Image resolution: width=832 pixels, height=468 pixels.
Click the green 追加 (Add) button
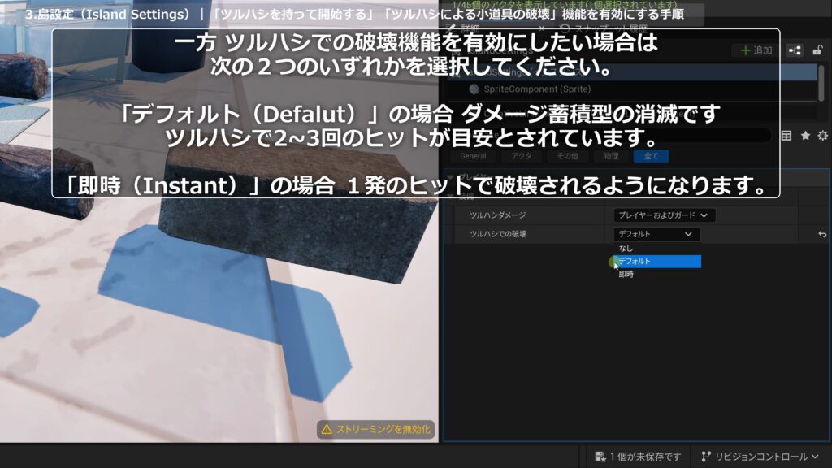(x=756, y=50)
